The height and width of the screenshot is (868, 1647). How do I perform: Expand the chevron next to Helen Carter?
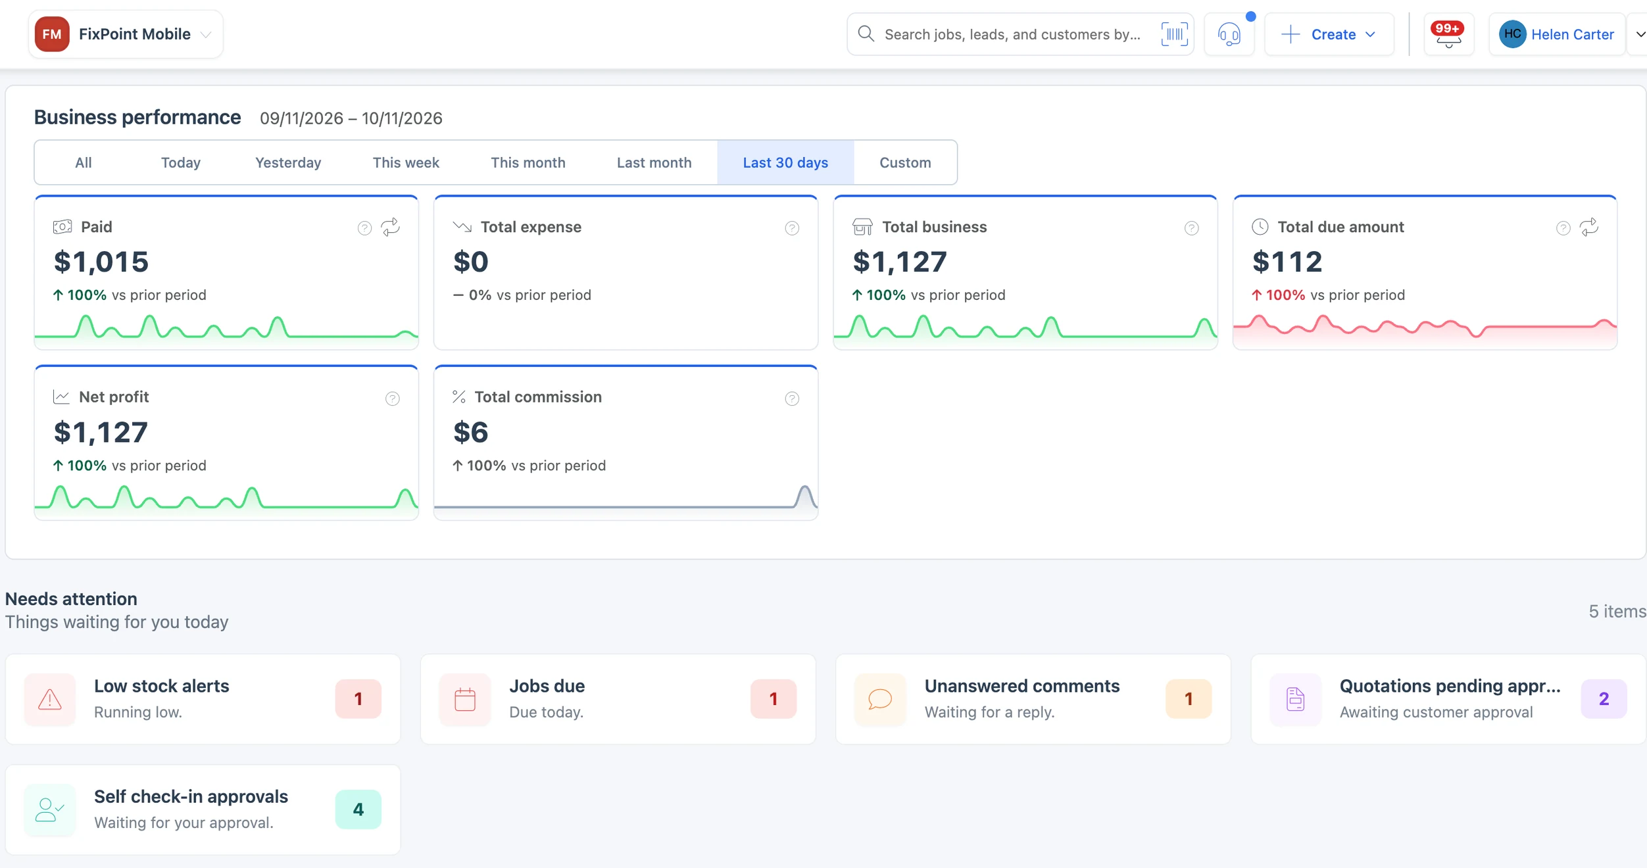coord(1640,34)
